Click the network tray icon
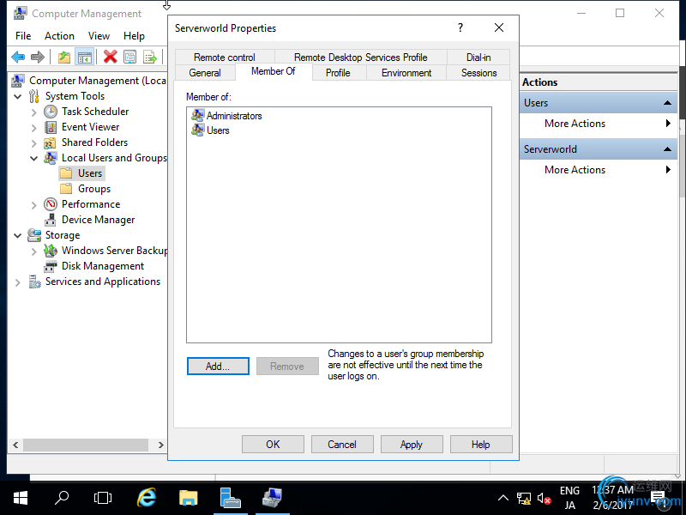 [x=524, y=499]
